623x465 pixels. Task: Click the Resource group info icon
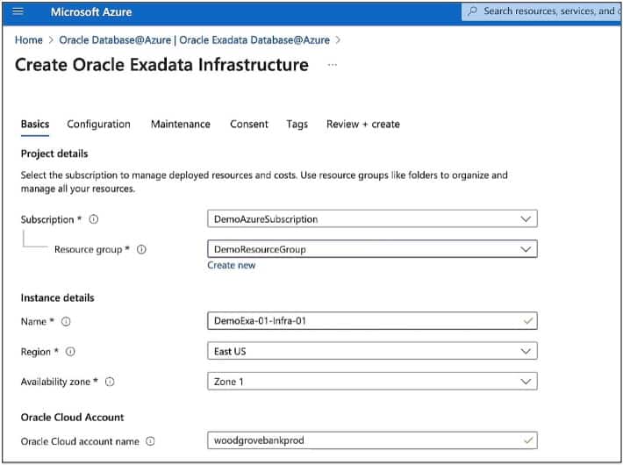[x=141, y=249]
